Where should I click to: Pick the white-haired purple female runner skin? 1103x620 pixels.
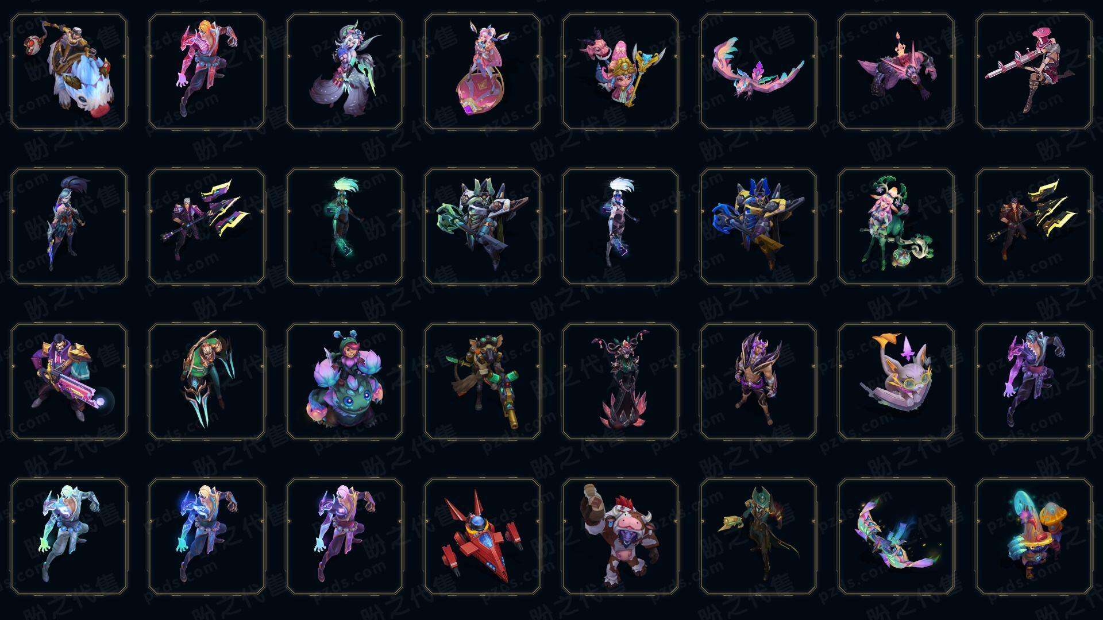click(620, 226)
